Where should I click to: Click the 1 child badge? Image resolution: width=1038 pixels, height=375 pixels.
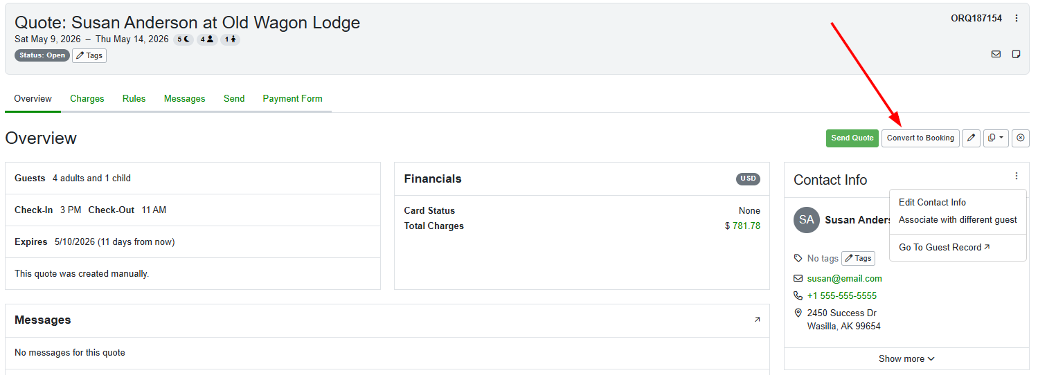[x=230, y=39]
